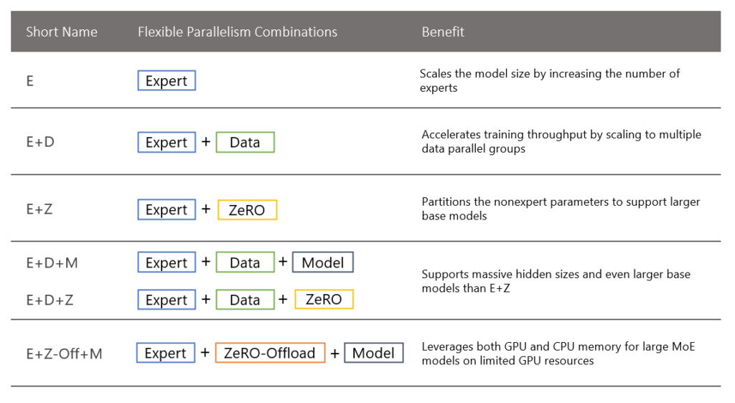This screenshot has height=403, width=735.
Task: Select the Model box in the E+D+M row
Action: 323,263
